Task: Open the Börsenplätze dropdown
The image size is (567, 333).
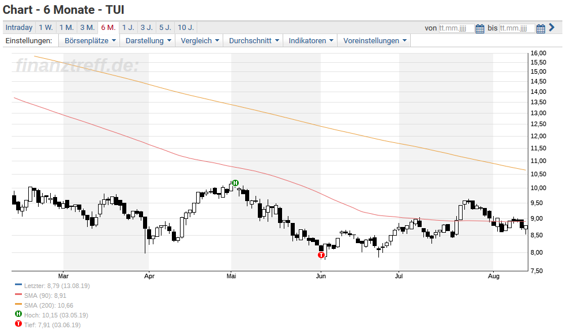Action: [89, 40]
